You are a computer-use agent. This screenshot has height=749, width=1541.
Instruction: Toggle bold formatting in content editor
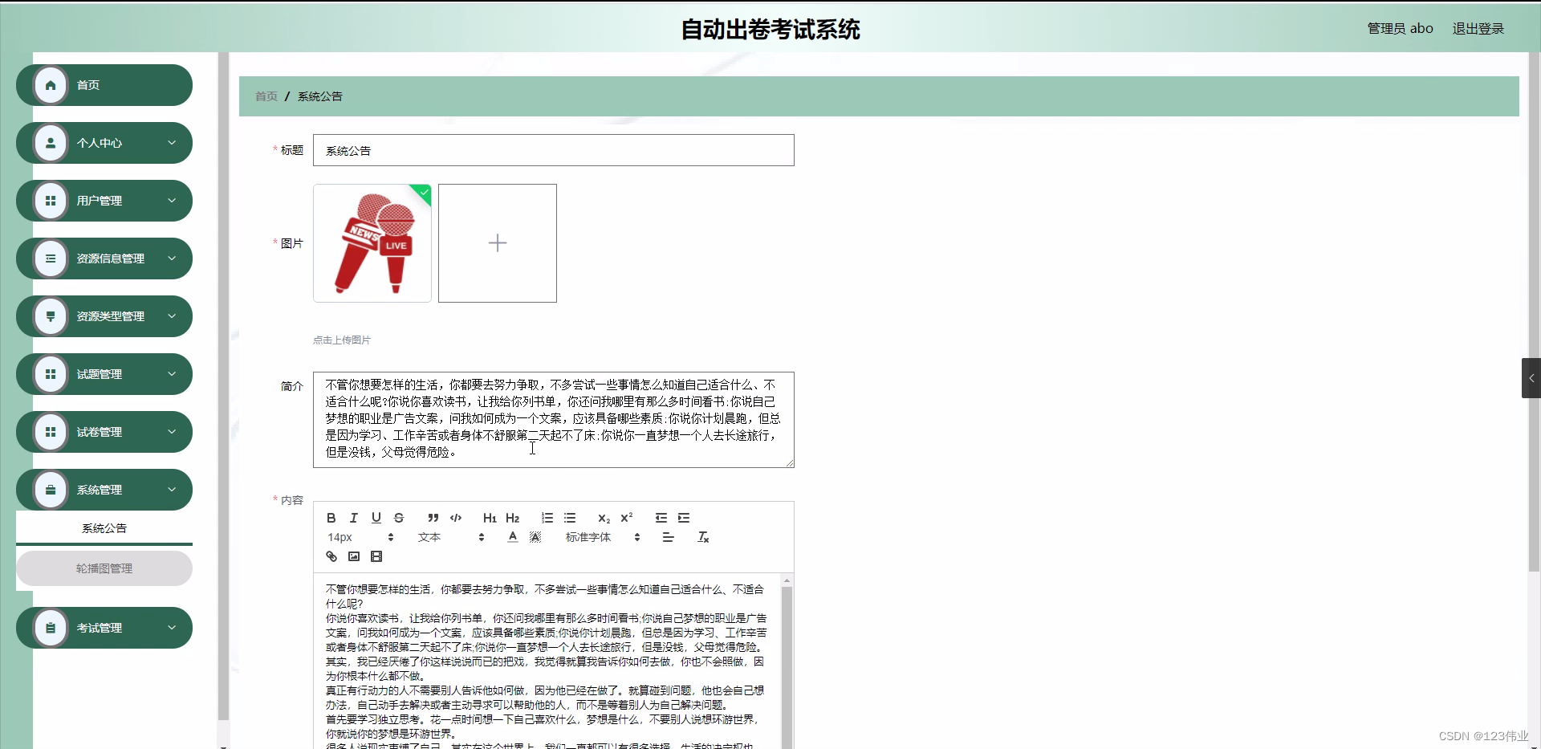[x=331, y=518]
